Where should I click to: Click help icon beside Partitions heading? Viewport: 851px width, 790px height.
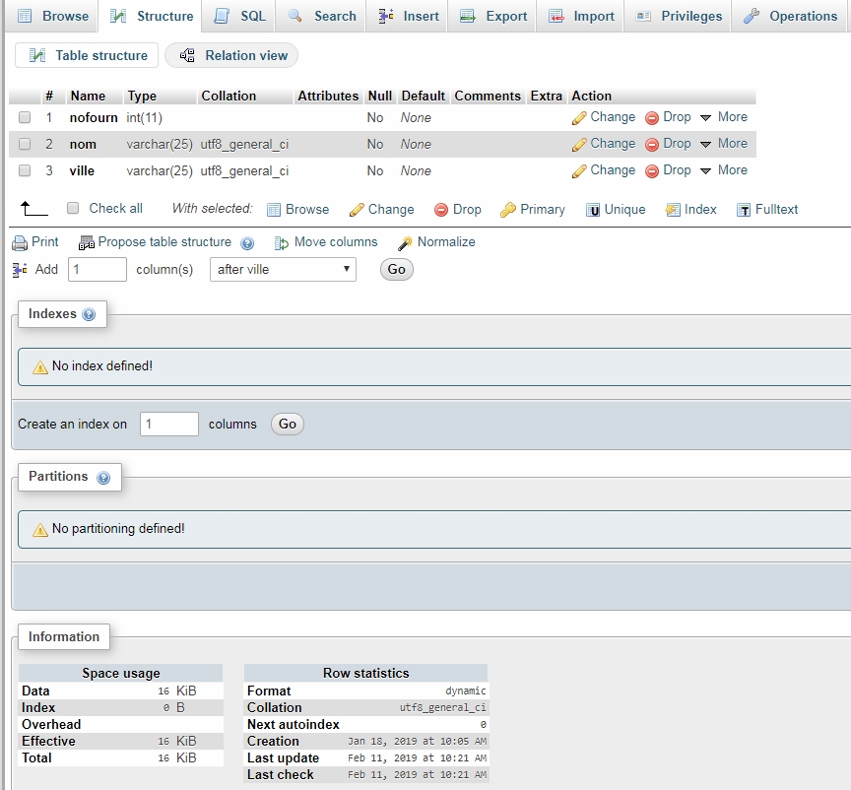102,477
